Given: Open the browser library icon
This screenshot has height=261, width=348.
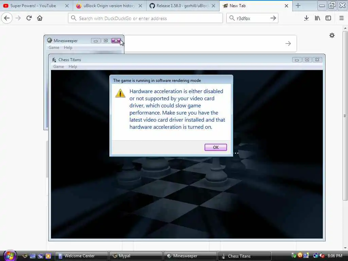Looking at the screenshot, I should tap(317, 18).
